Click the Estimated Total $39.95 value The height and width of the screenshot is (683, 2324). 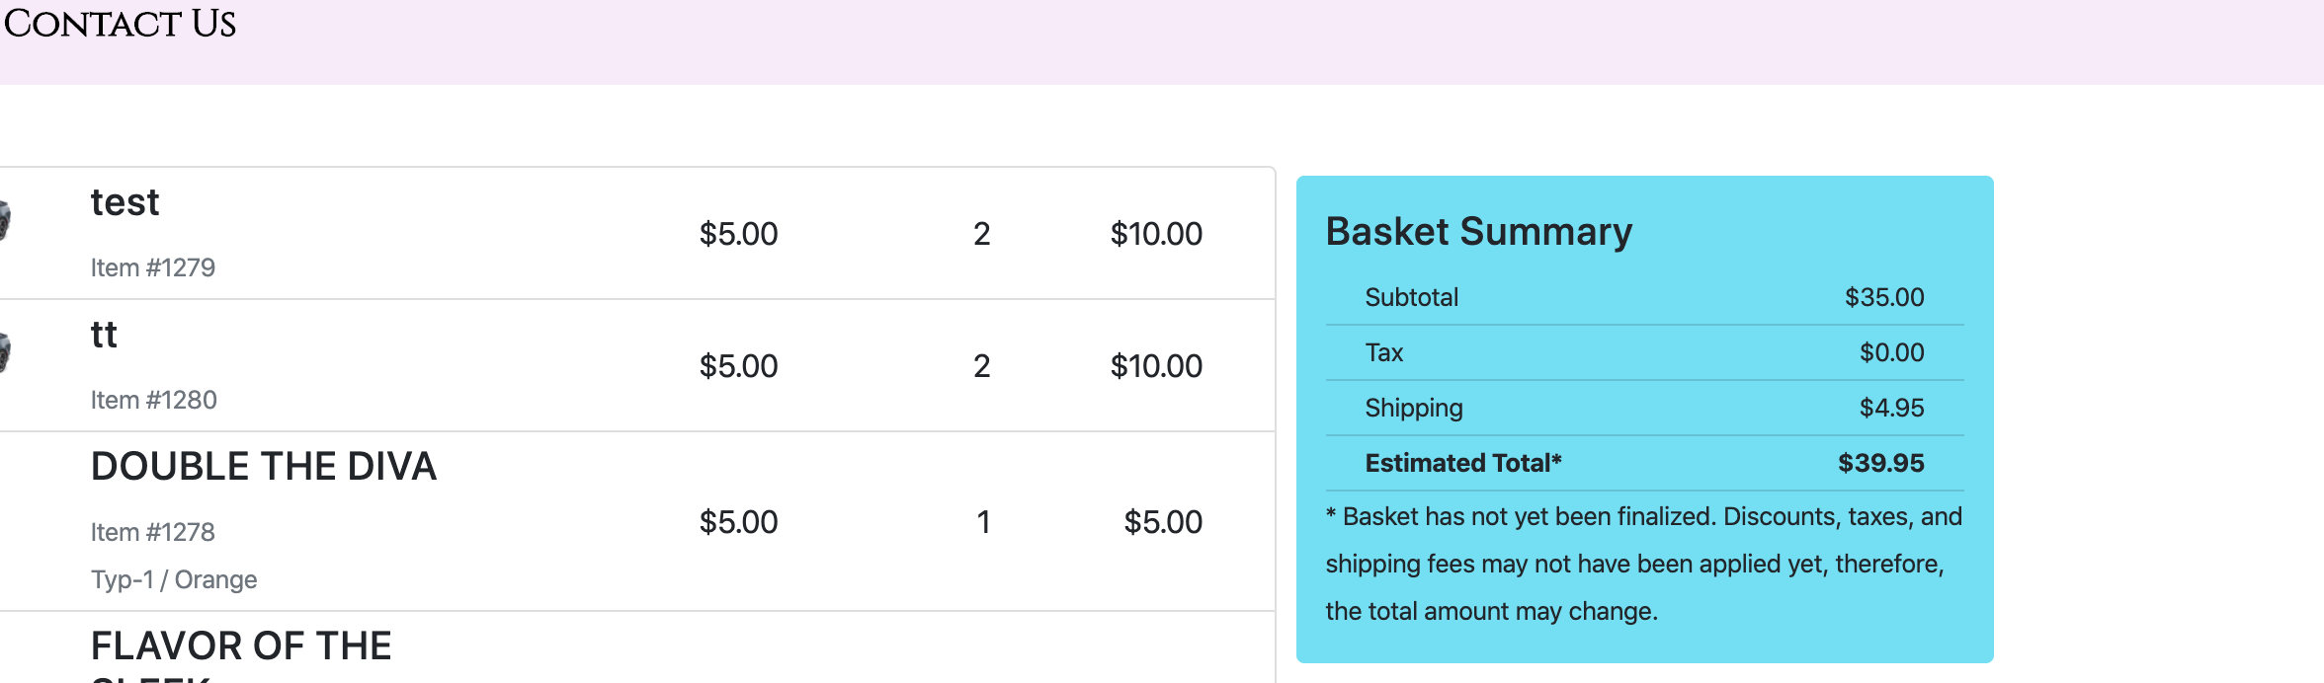coord(1881,463)
